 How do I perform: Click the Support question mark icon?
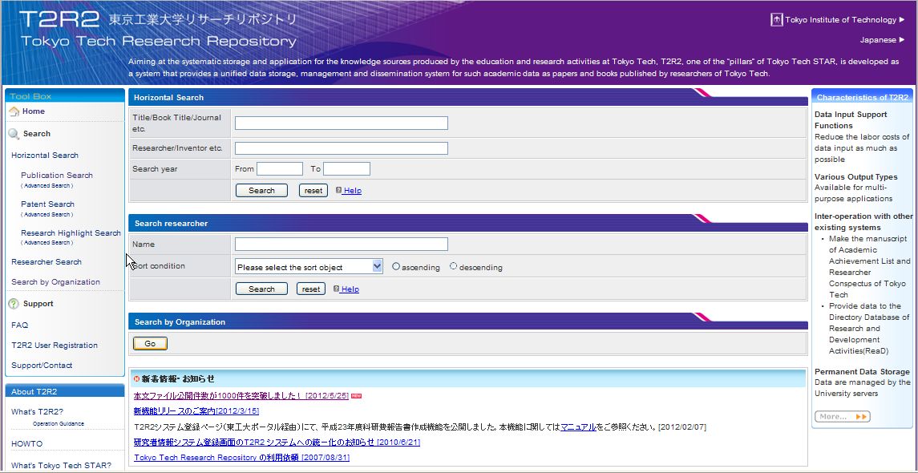[x=14, y=304]
